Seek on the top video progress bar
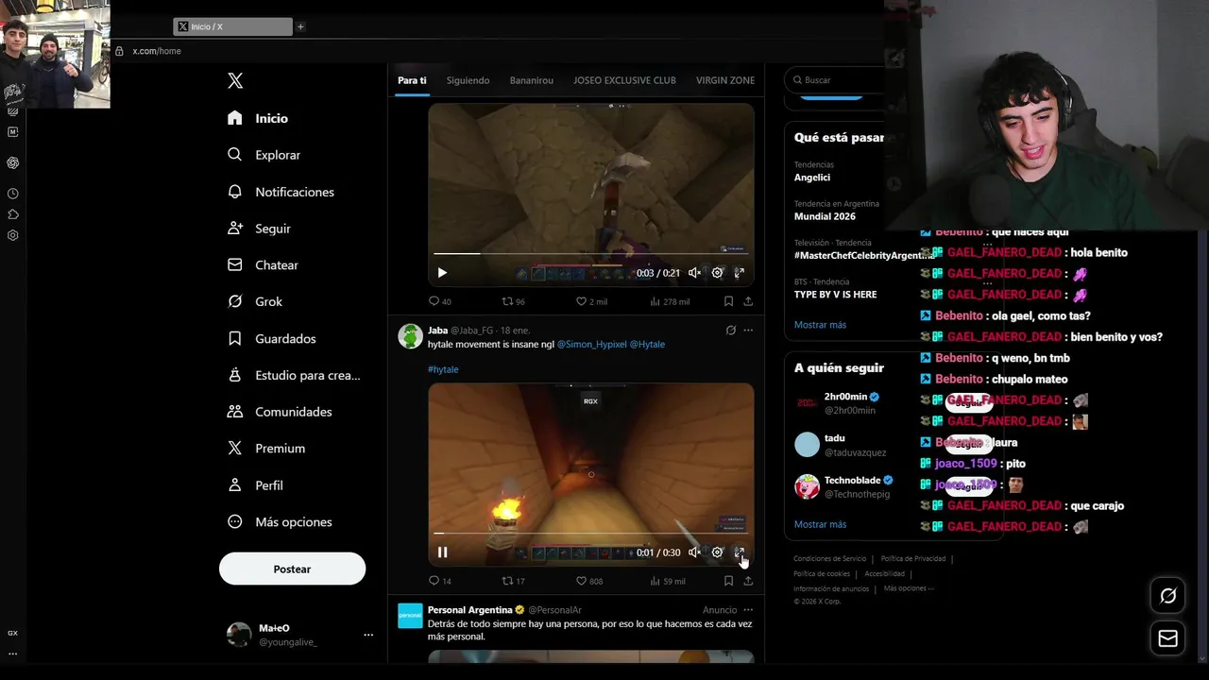The width and height of the screenshot is (1209, 680). click(x=591, y=253)
